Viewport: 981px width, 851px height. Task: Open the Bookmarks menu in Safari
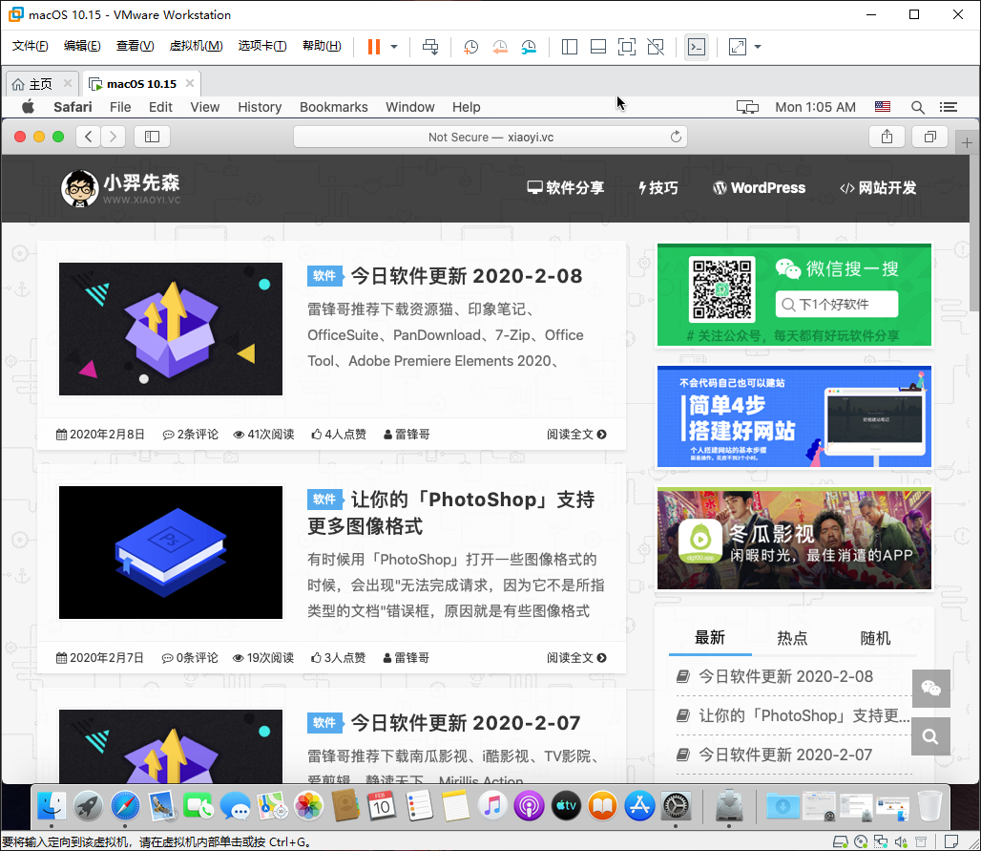point(333,107)
